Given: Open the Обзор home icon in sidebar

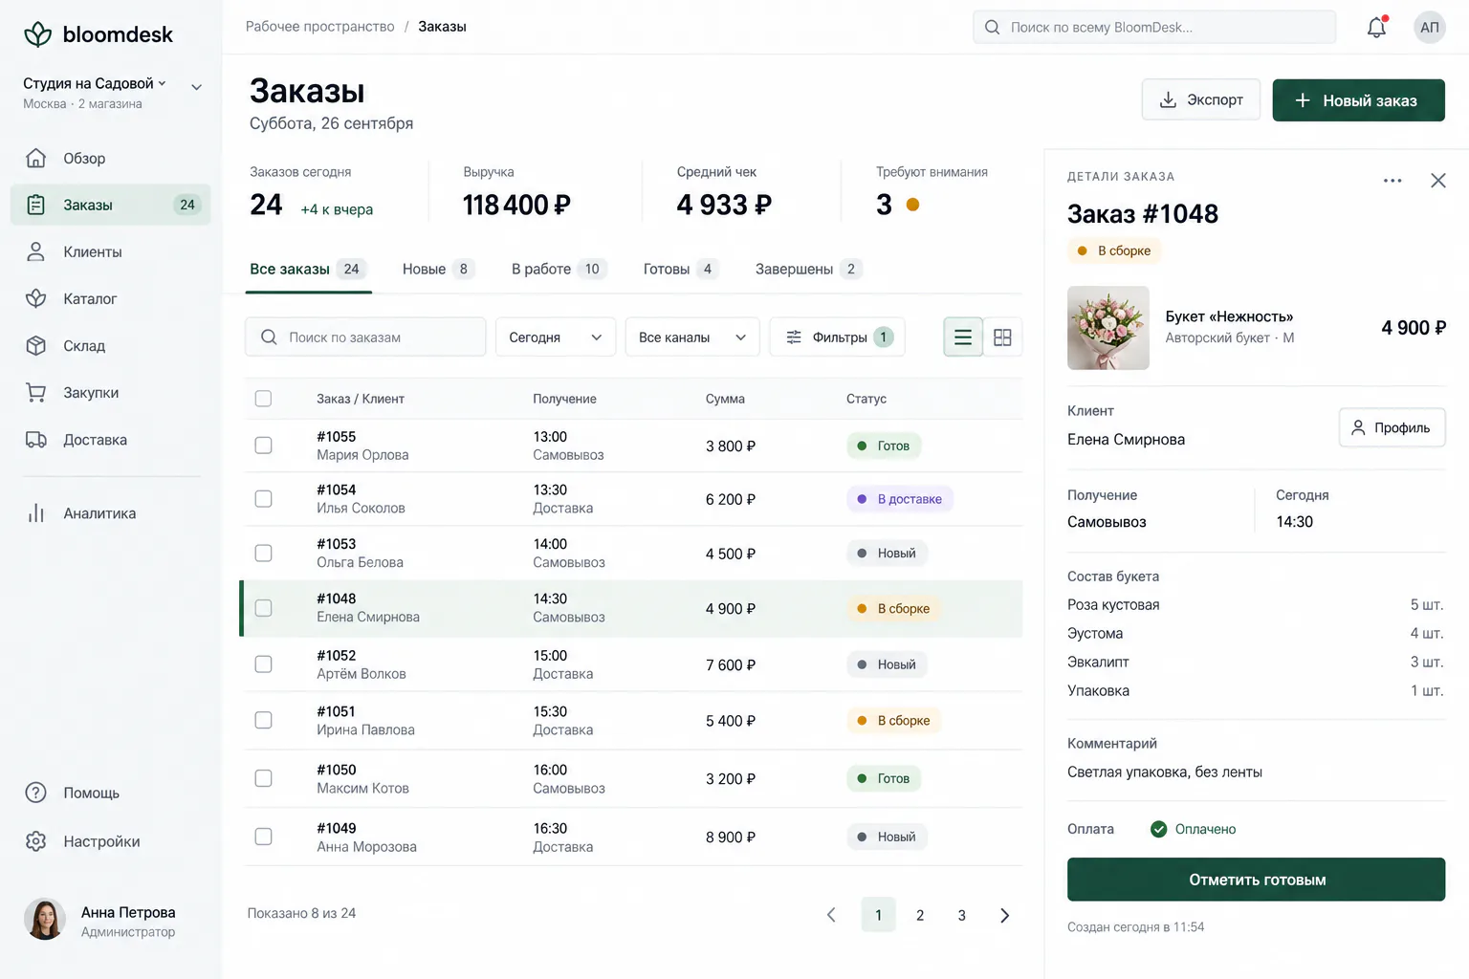Looking at the screenshot, I should (x=35, y=158).
